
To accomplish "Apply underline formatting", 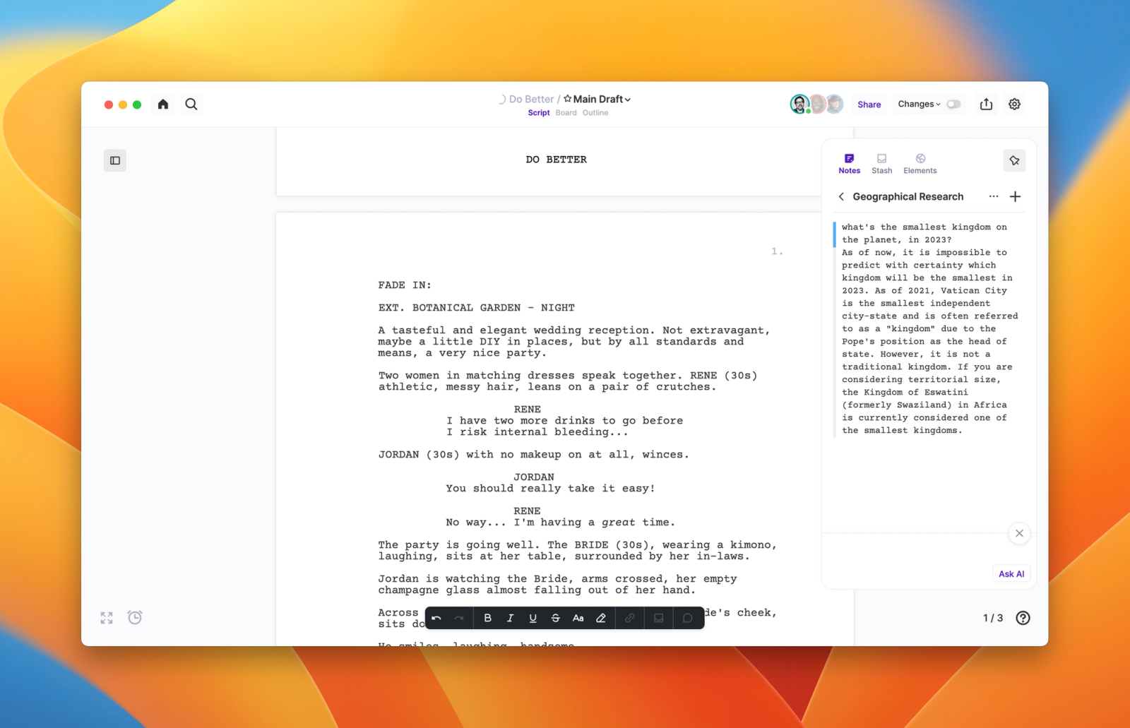I will tap(533, 618).
